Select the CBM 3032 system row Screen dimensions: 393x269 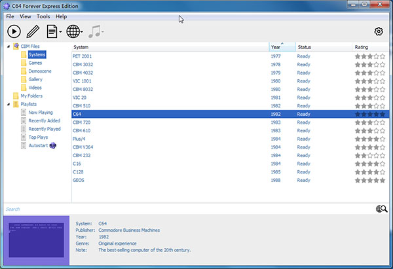(x=230, y=65)
